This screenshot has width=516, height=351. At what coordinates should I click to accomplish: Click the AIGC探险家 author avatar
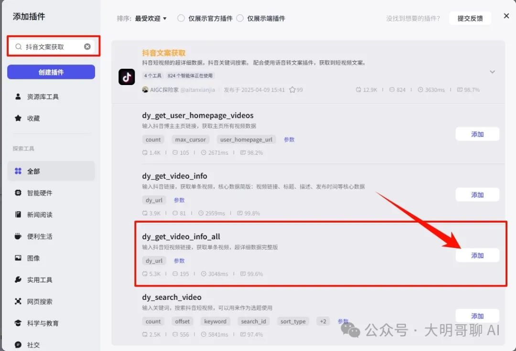(x=145, y=89)
